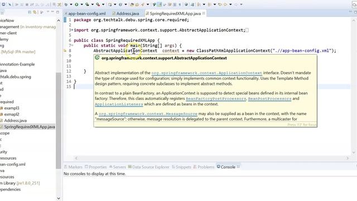Open the External Tools dropdown arrow

(103, 4)
